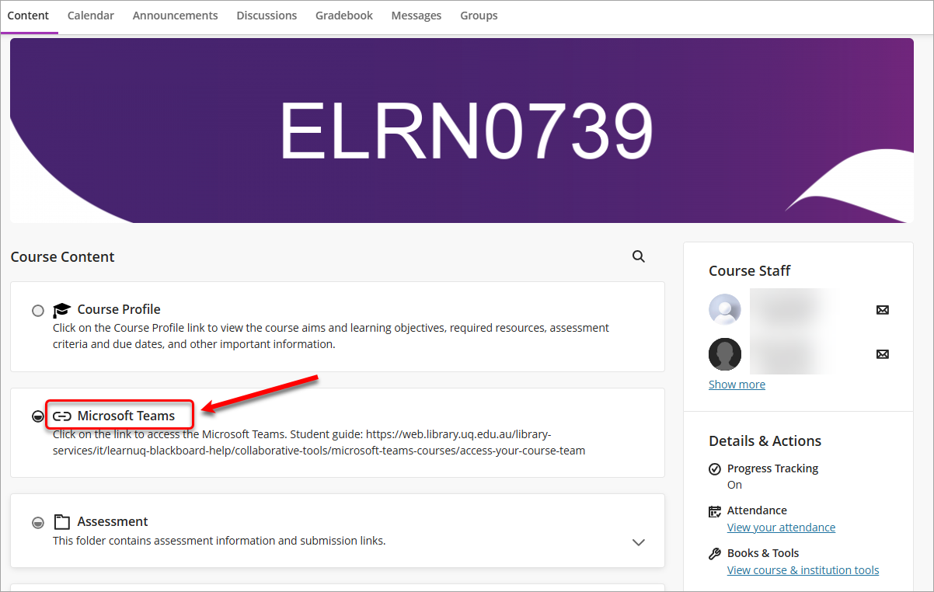Open the course content search icon
Viewport: 934px width, 592px height.
click(639, 256)
